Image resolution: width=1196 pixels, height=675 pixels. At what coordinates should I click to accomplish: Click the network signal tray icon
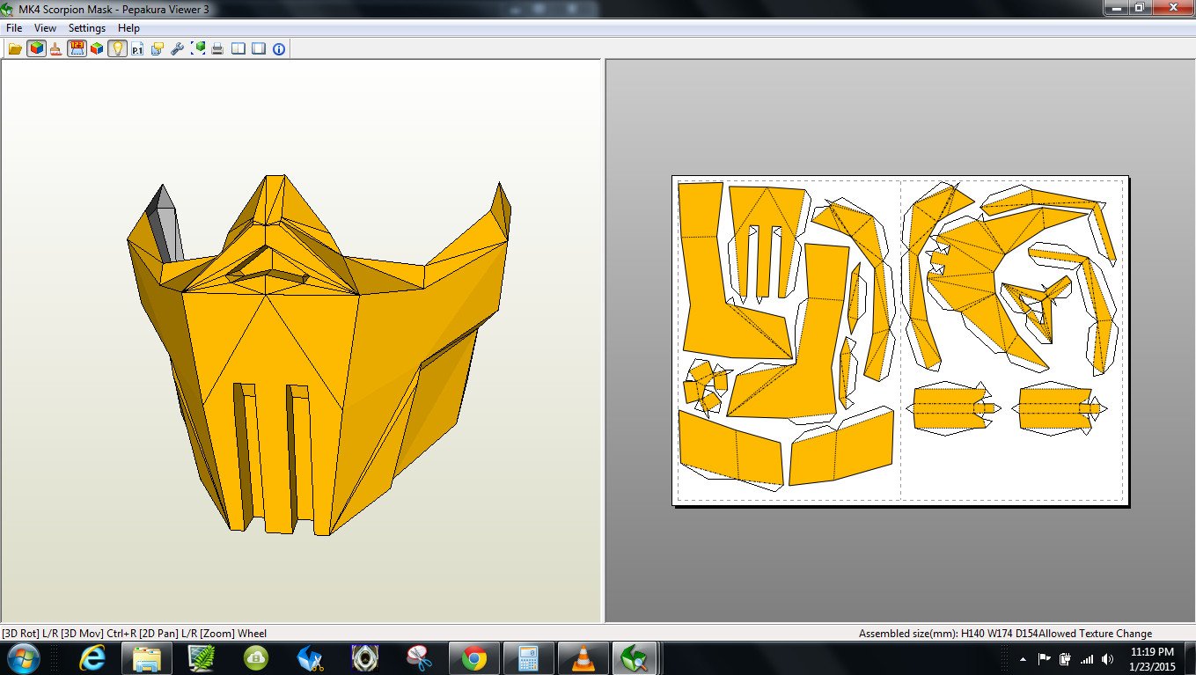1087,658
